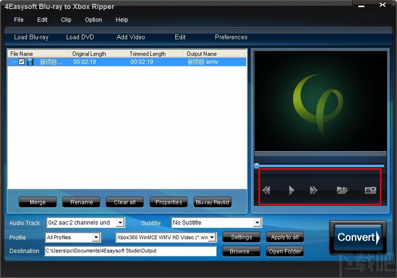Click the rewind playback icon
This screenshot has width=397, height=278.
tap(266, 190)
